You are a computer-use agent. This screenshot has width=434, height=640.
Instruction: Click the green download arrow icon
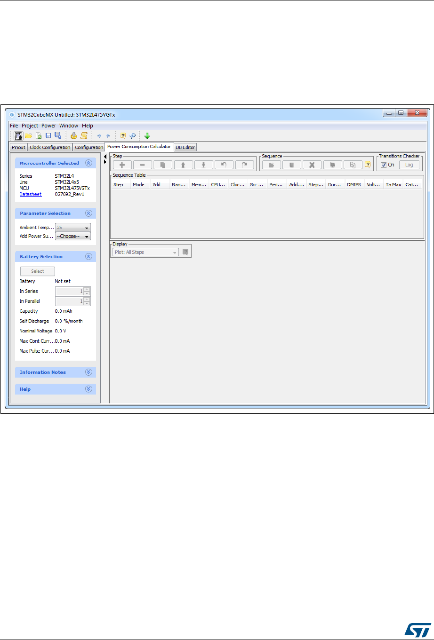point(147,136)
